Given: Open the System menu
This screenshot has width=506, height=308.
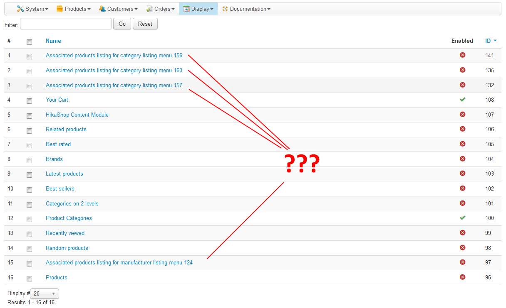Looking at the screenshot, I should coord(32,8).
